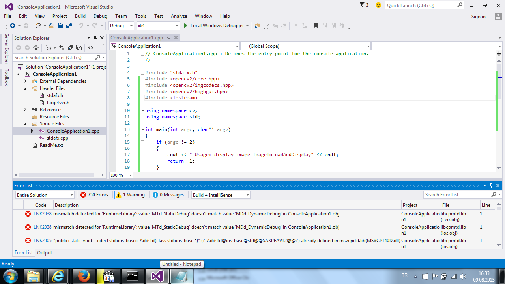Sort by the Description column header
The width and height of the screenshot is (505, 284).
pyautogui.click(x=227, y=205)
